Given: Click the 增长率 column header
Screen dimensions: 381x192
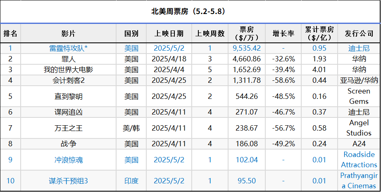Looking at the screenshot, I should point(283,33).
